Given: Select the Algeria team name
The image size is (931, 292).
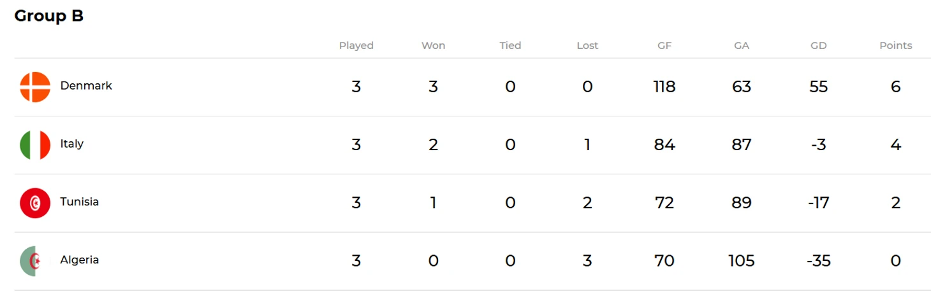Looking at the screenshot, I should pos(80,260).
